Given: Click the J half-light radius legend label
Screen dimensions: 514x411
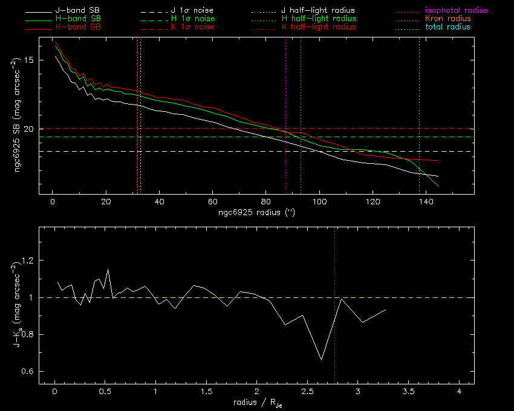Looking at the screenshot, I should [x=319, y=11].
